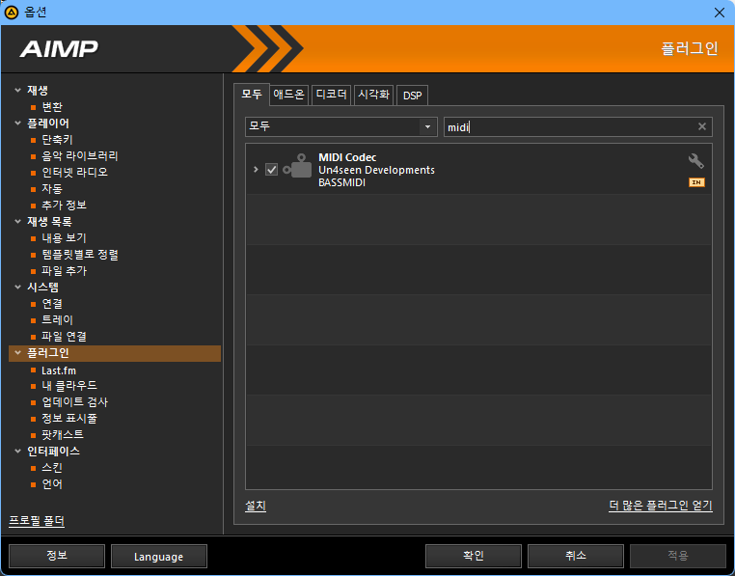This screenshot has height=576, width=735.
Task: Select 인터넷 라디오 in the options tree
Action: [74, 172]
